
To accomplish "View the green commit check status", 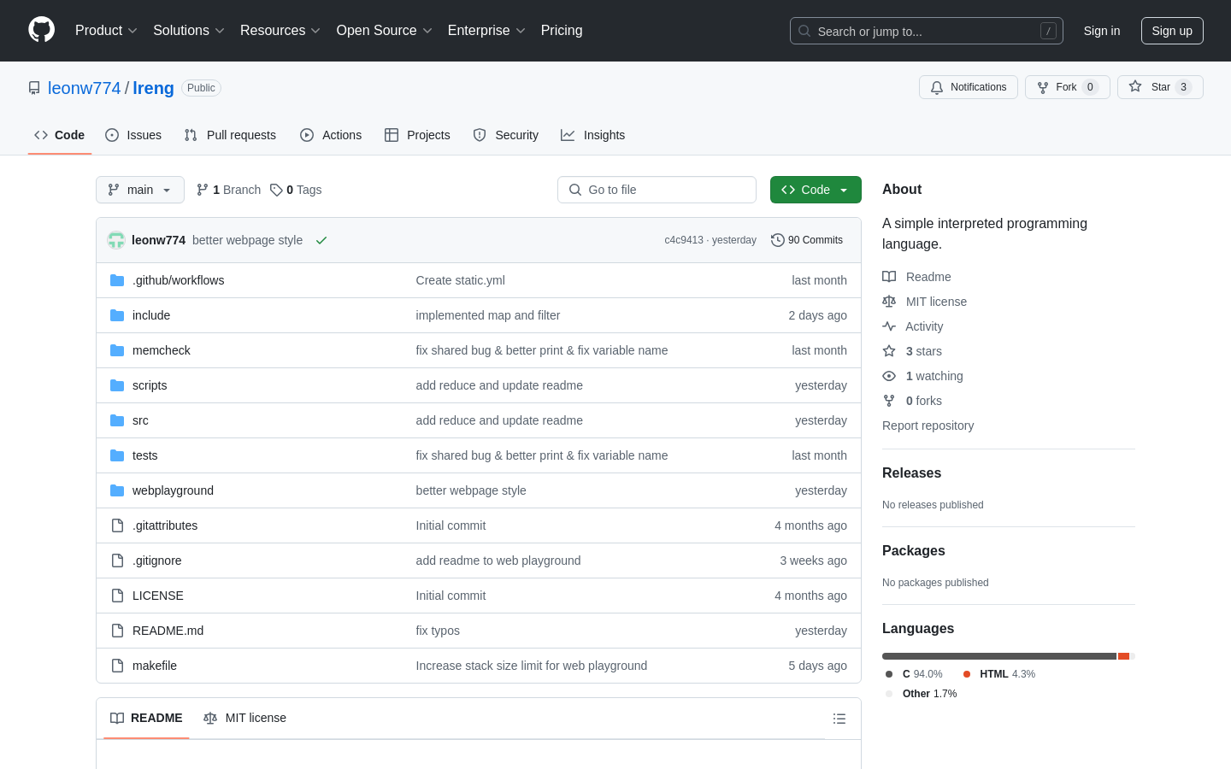I will [321, 240].
